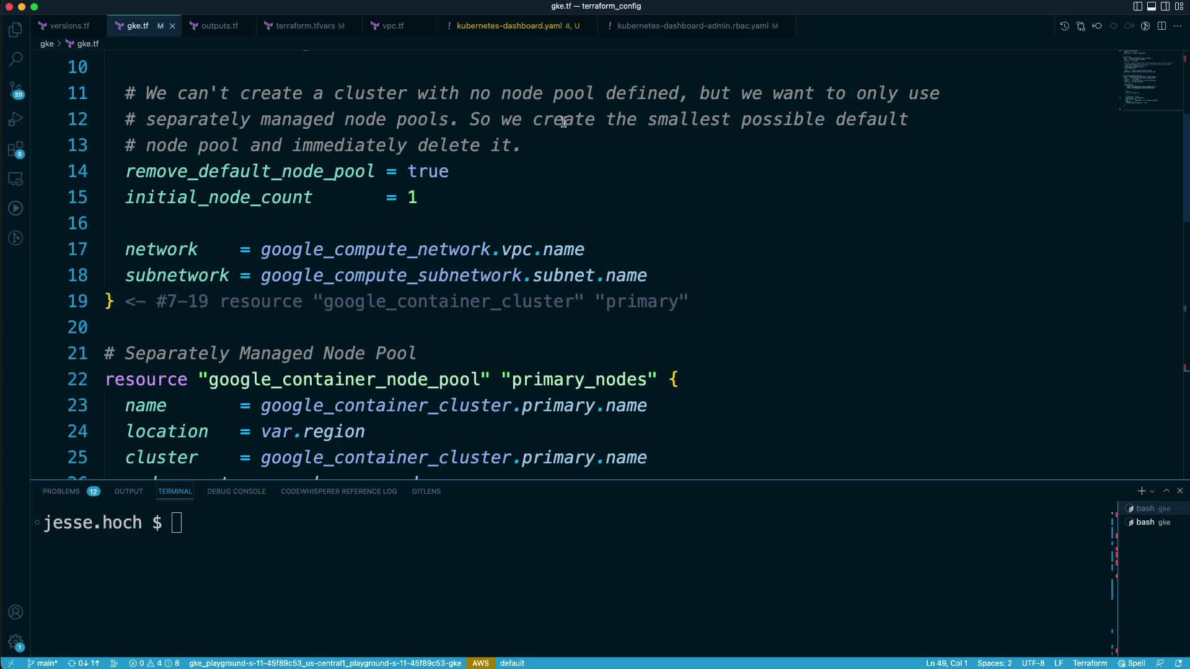The width and height of the screenshot is (1190, 669).
Task: Open the Extensions view in activity bar
Action: pyautogui.click(x=15, y=149)
